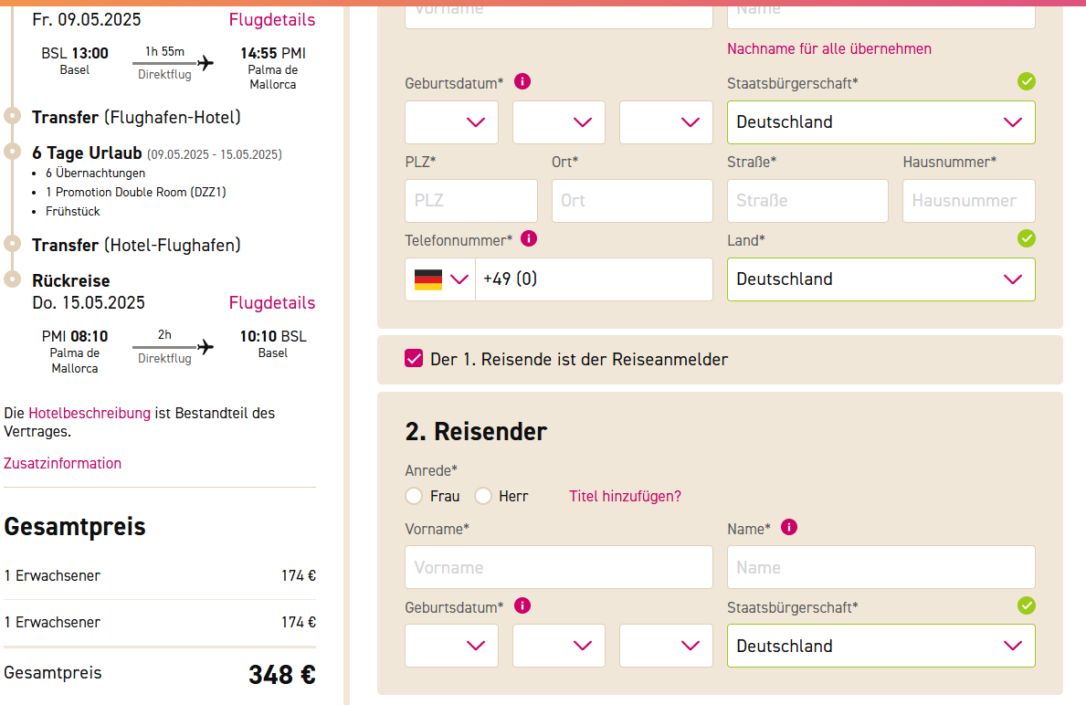
Task: Toggle 'Der 1. Reisende ist der Reiseanmelder' checkbox
Action: [x=414, y=359]
